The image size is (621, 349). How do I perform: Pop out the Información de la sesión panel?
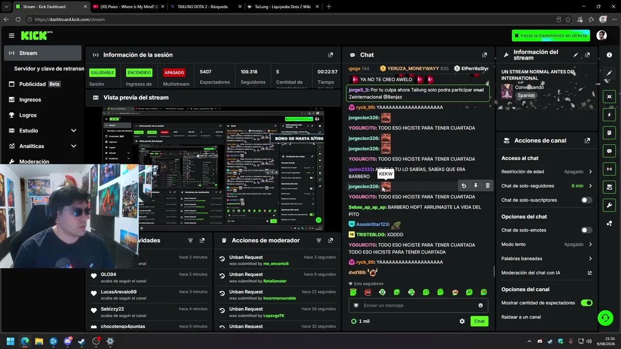[x=330, y=55]
